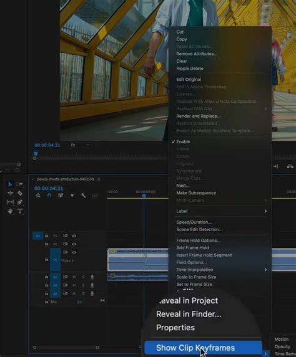The height and width of the screenshot is (357, 296).
Task: Click the Mix volume value 0.0
Action: pyautogui.click(x=79, y=302)
